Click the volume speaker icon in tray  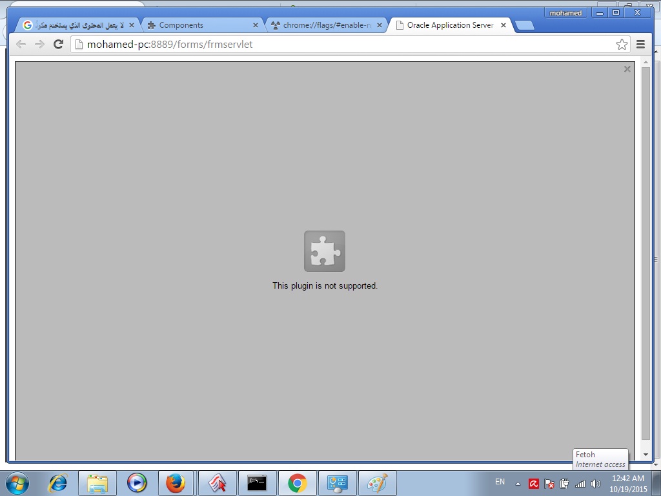(x=595, y=483)
